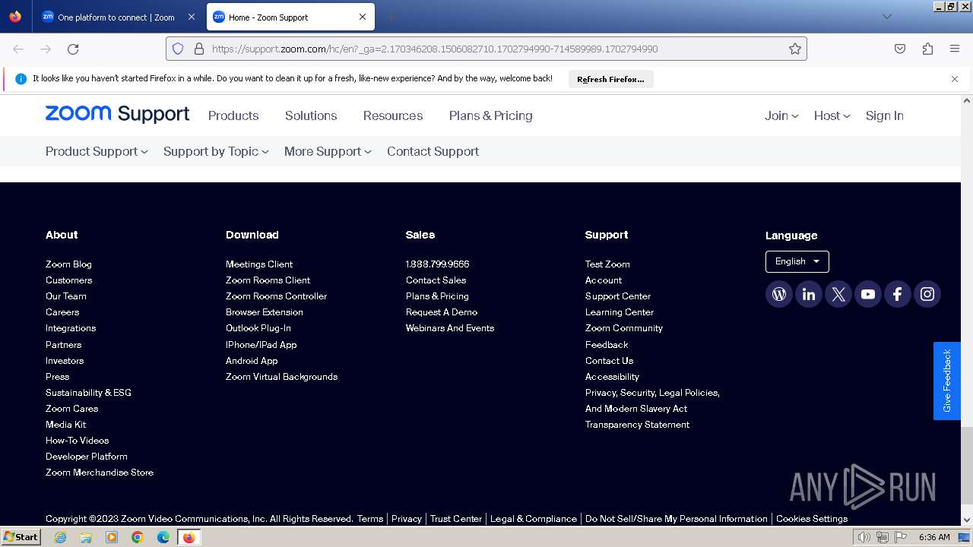Expand Support by Topic menu

[216, 151]
